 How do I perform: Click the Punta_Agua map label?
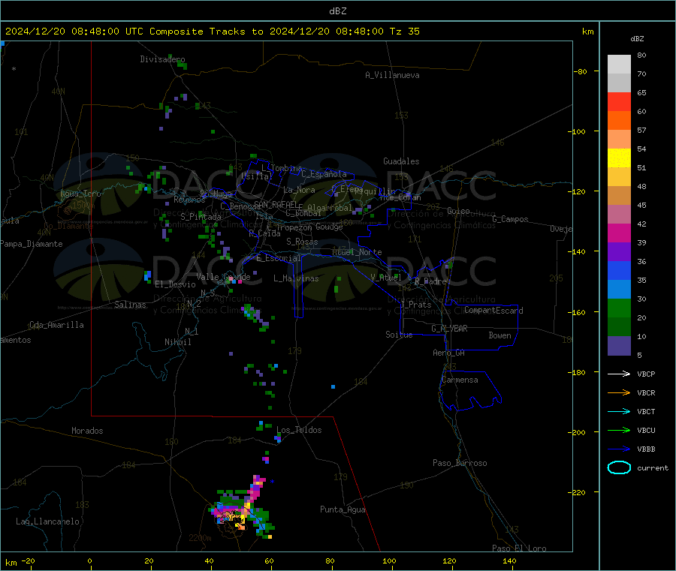tap(343, 509)
